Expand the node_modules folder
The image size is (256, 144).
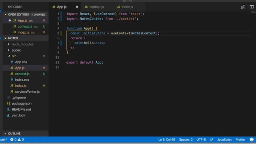pos(9,44)
